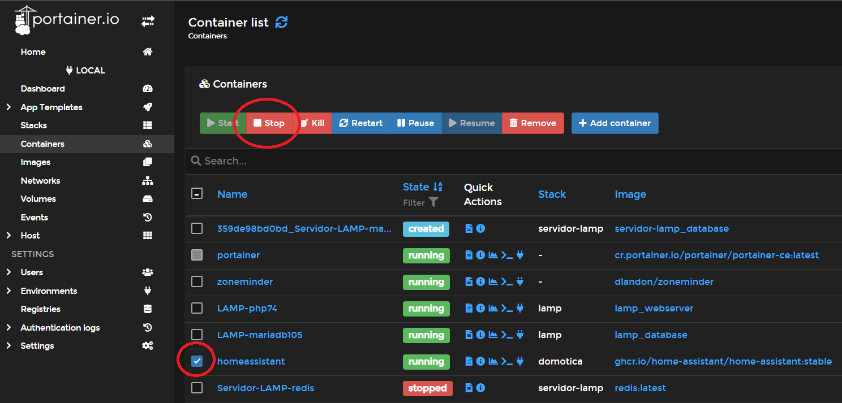This screenshot has height=403, width=842.
Task: Expand the Users settings section
Action: point(8,272)
